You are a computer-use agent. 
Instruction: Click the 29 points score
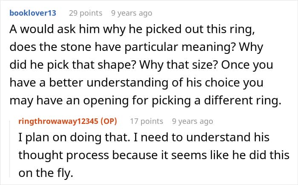pos(86,13)
